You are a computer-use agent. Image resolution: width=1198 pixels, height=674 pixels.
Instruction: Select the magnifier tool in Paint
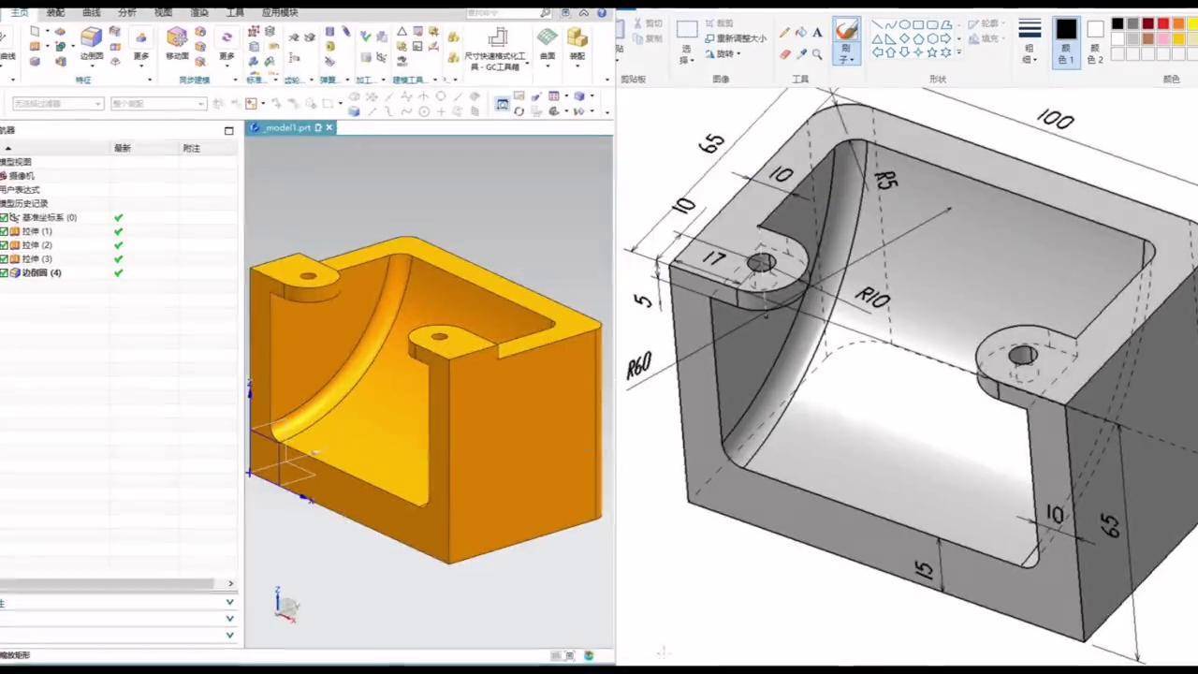tap(817, 54)
